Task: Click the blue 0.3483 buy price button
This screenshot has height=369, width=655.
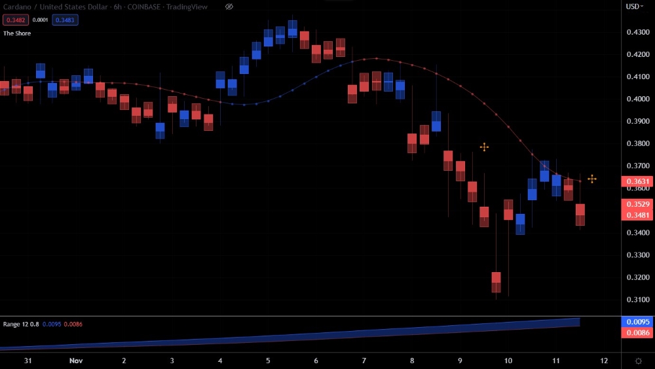Action: click(x=65, y=20)
